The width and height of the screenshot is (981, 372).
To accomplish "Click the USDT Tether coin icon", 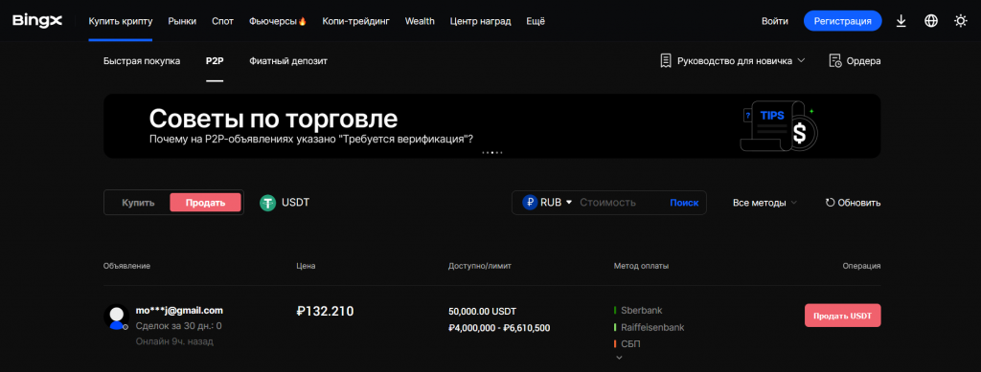I will click(x=268, y=202).
